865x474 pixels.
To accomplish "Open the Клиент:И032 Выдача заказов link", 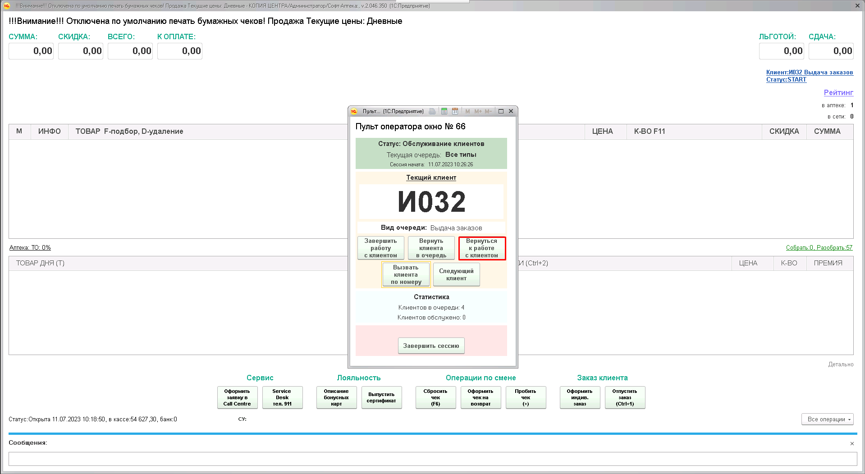I will click(x=809, y=72).
